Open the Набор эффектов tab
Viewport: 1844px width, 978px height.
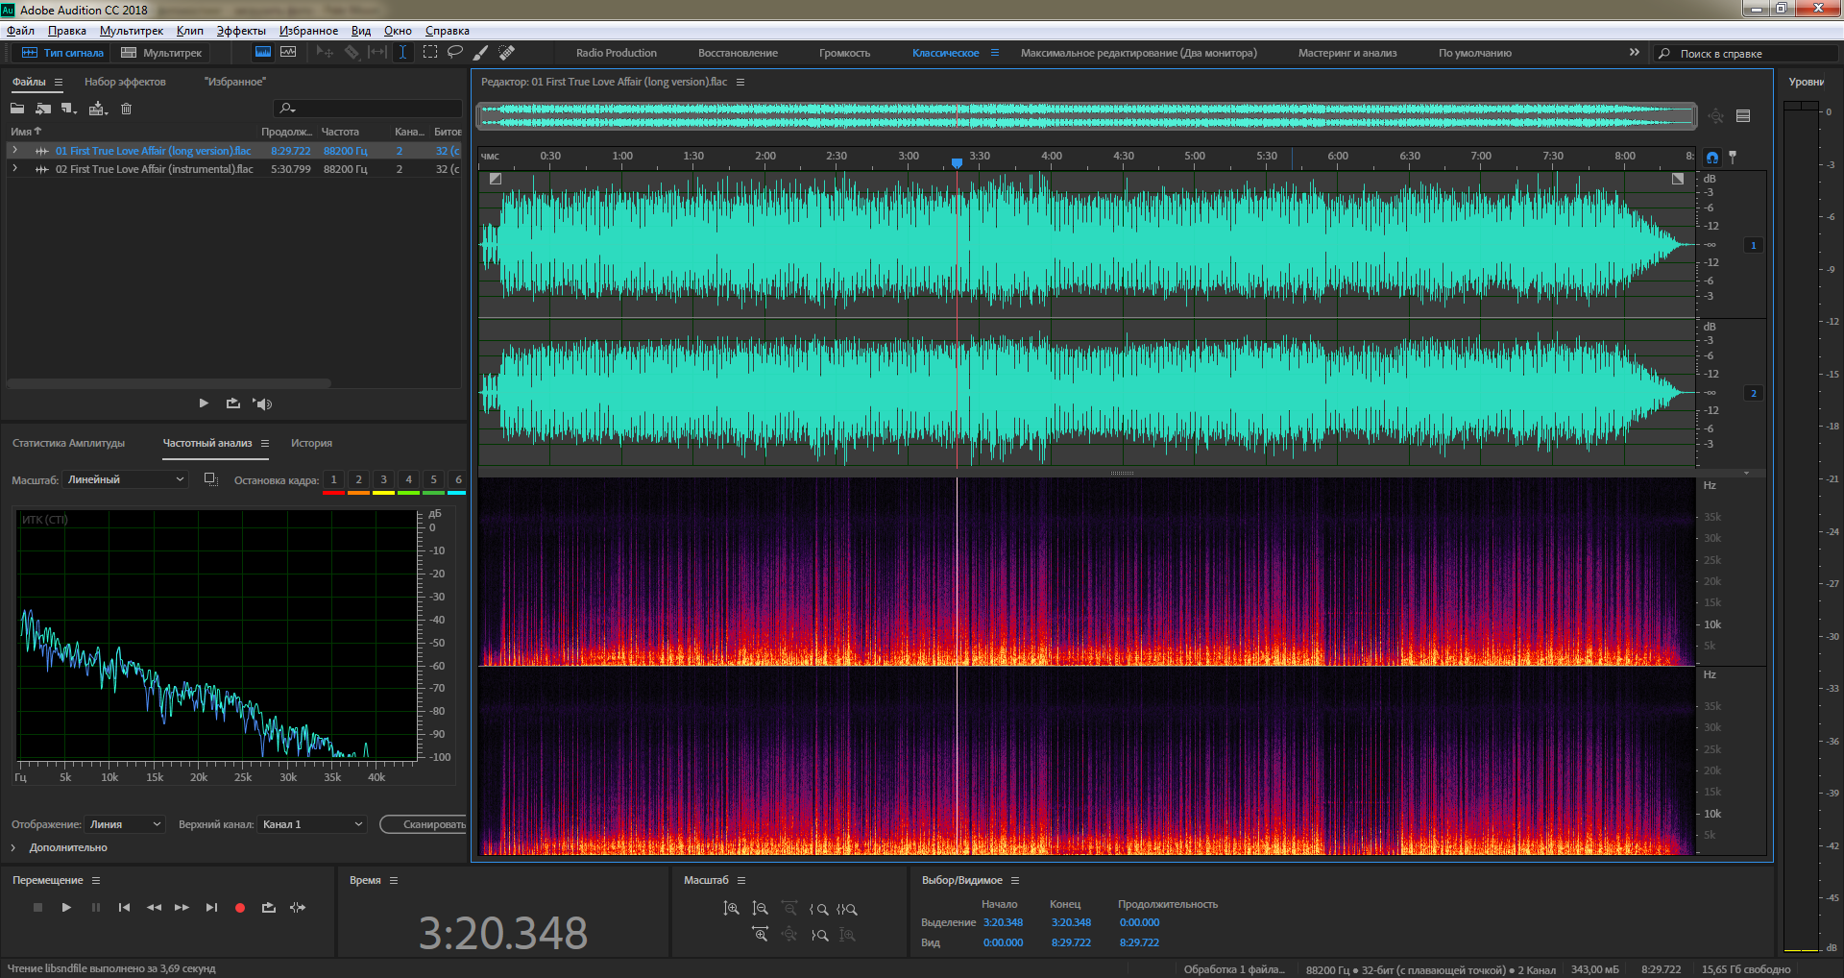[x=125, y=82]
